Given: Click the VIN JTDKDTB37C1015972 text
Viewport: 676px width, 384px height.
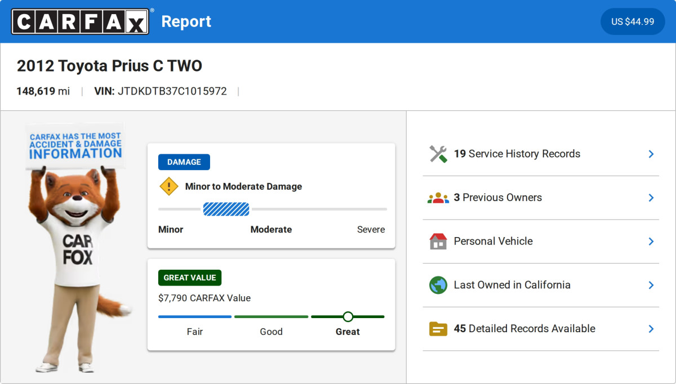Looking at the screenshot, I should (x=161, y=91).
